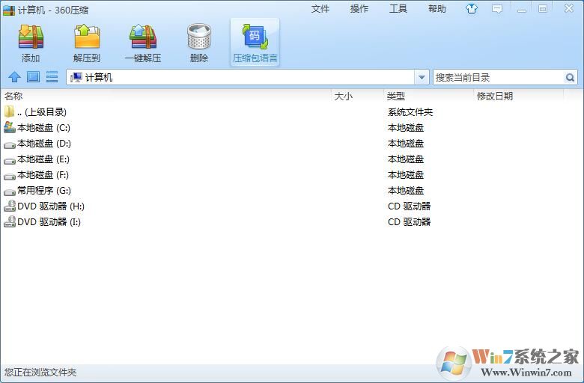Select the 本地磁盘 (E:) entry
This screenshot has height=383, width=584.
(43, 159)
